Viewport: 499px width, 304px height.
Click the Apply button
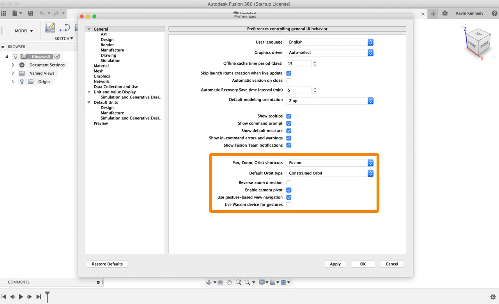pyautogui.click(x=335, y=264)
